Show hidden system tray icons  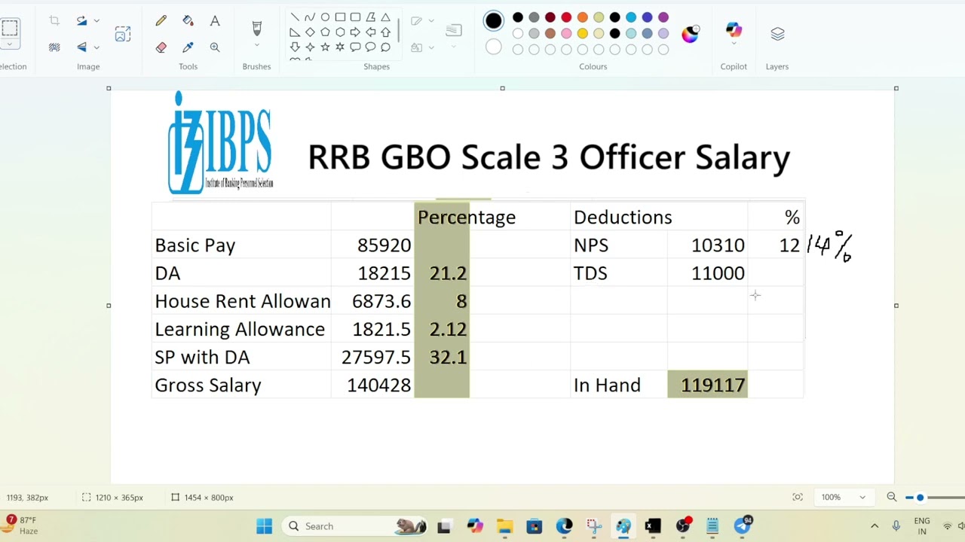(x=875, y=526)
